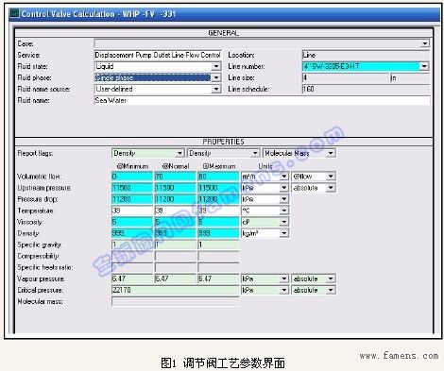
Task: Open the Case dropdown
Action: [x=425, y=43]
